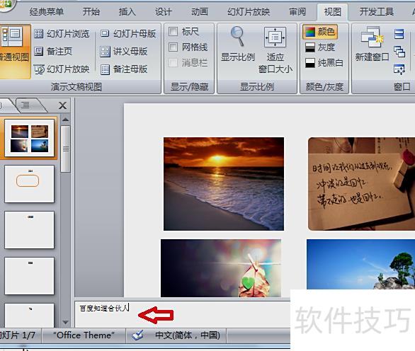Select Grayscale (灰度) display mode
This screenshot has width=415, height=351.
pyautogui.click(x=320, y=47)
